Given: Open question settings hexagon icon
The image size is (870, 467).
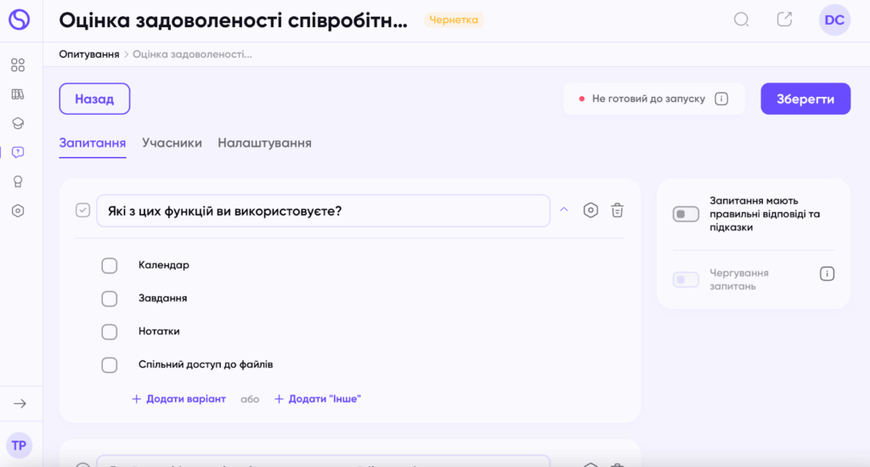Looking at the screenshot, I should (590, 211).
